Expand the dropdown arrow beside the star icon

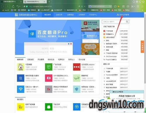pyautogui.click(x=85, y=6)
